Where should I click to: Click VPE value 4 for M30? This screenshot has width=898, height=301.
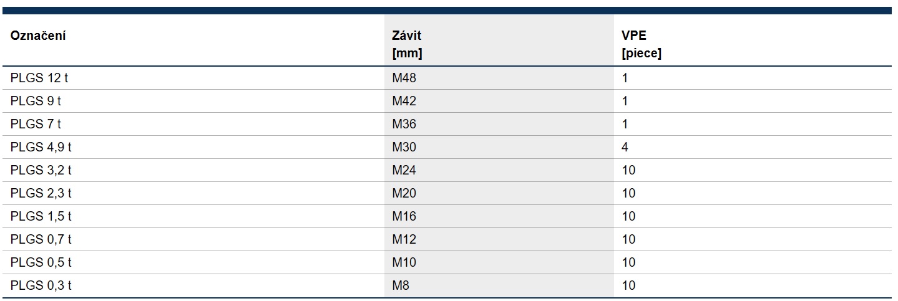[625, 147]
